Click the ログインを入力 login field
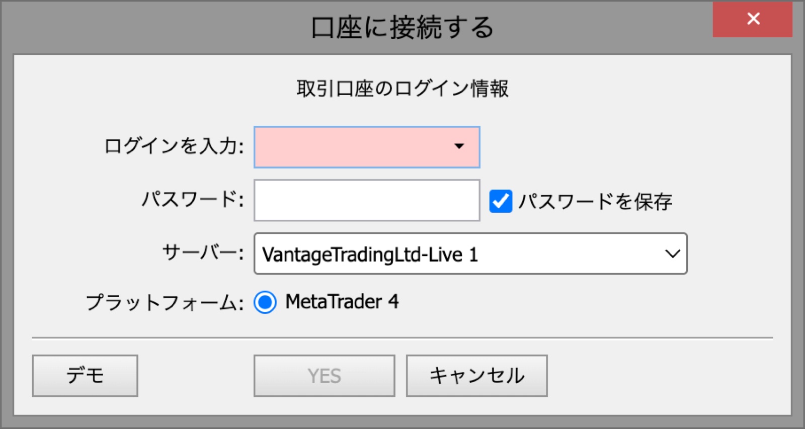Image resolution: width=805 pixels, height=429 pixels. pos(367,147)
